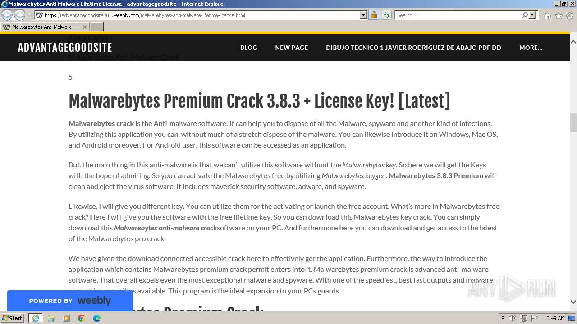The height and width of the screenshot is (324, 577).
Task: Launch the media player taskbar icon
Action: coord(66,318)
